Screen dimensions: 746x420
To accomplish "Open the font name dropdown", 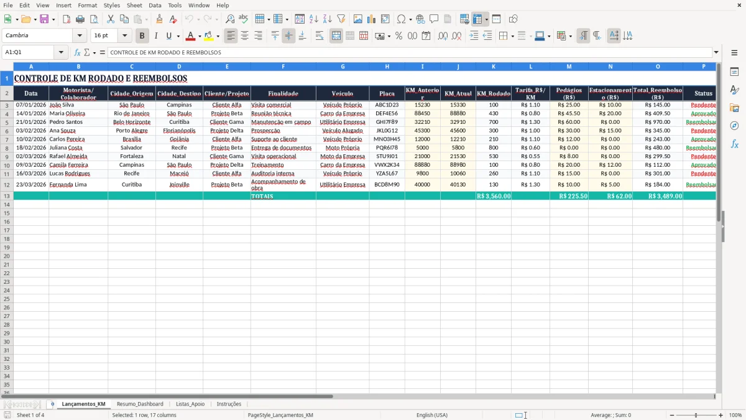I will pyautogui.click(x=80, y=36).
